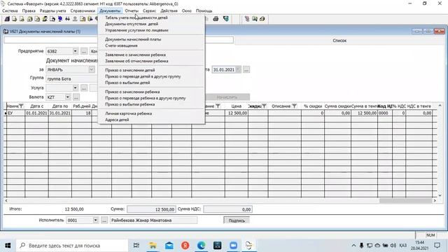Open the Сервис menu
The height and width of the screenshot is (252, 448).
149,11
